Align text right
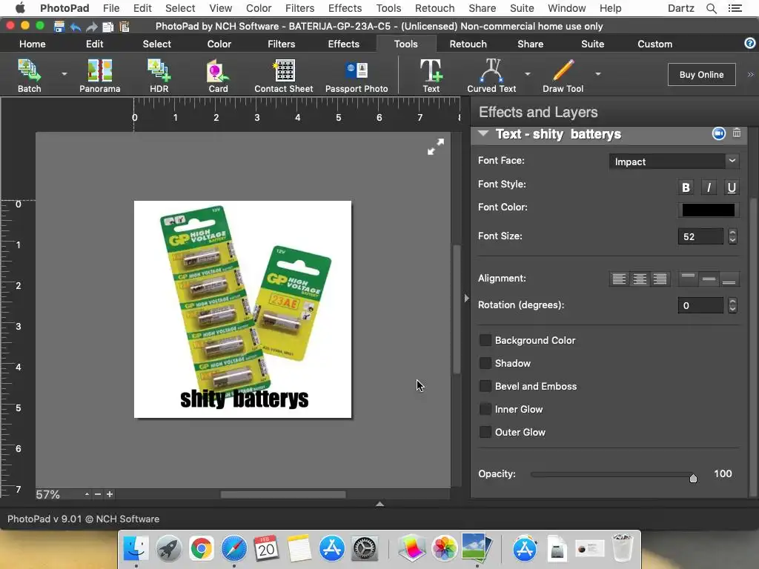 660,279
